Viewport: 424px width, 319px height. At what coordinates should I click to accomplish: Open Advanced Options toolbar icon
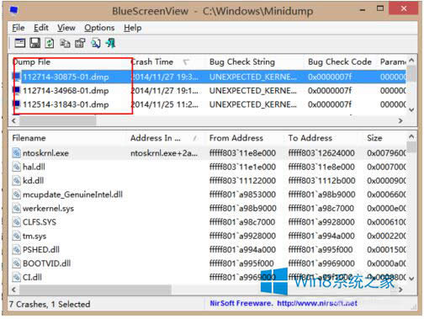(20, 43)
